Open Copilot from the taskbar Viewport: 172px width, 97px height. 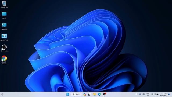[x=85, y=94]
